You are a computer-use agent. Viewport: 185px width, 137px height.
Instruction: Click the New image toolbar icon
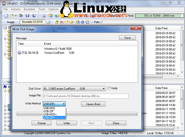pos(6,16)
